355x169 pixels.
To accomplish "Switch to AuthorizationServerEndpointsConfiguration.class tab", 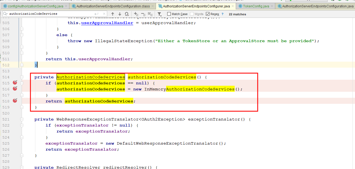I will [113, 6].
